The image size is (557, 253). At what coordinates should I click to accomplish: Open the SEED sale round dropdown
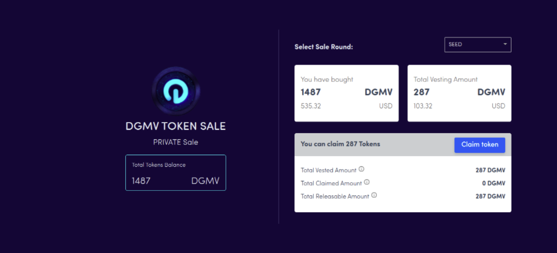[478, 45]
